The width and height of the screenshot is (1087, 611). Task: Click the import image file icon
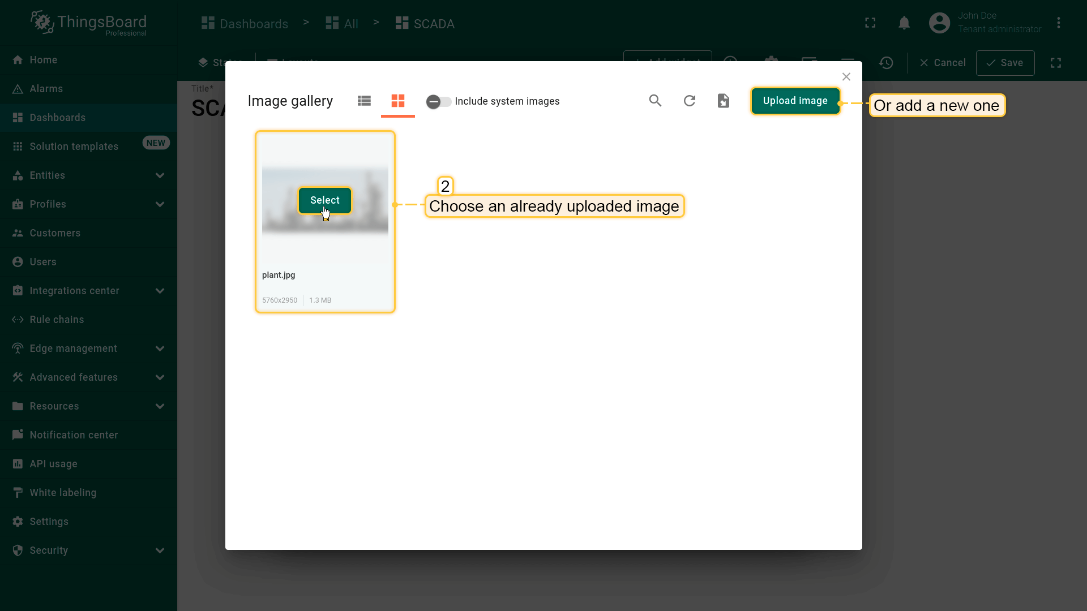pos(723,101)
